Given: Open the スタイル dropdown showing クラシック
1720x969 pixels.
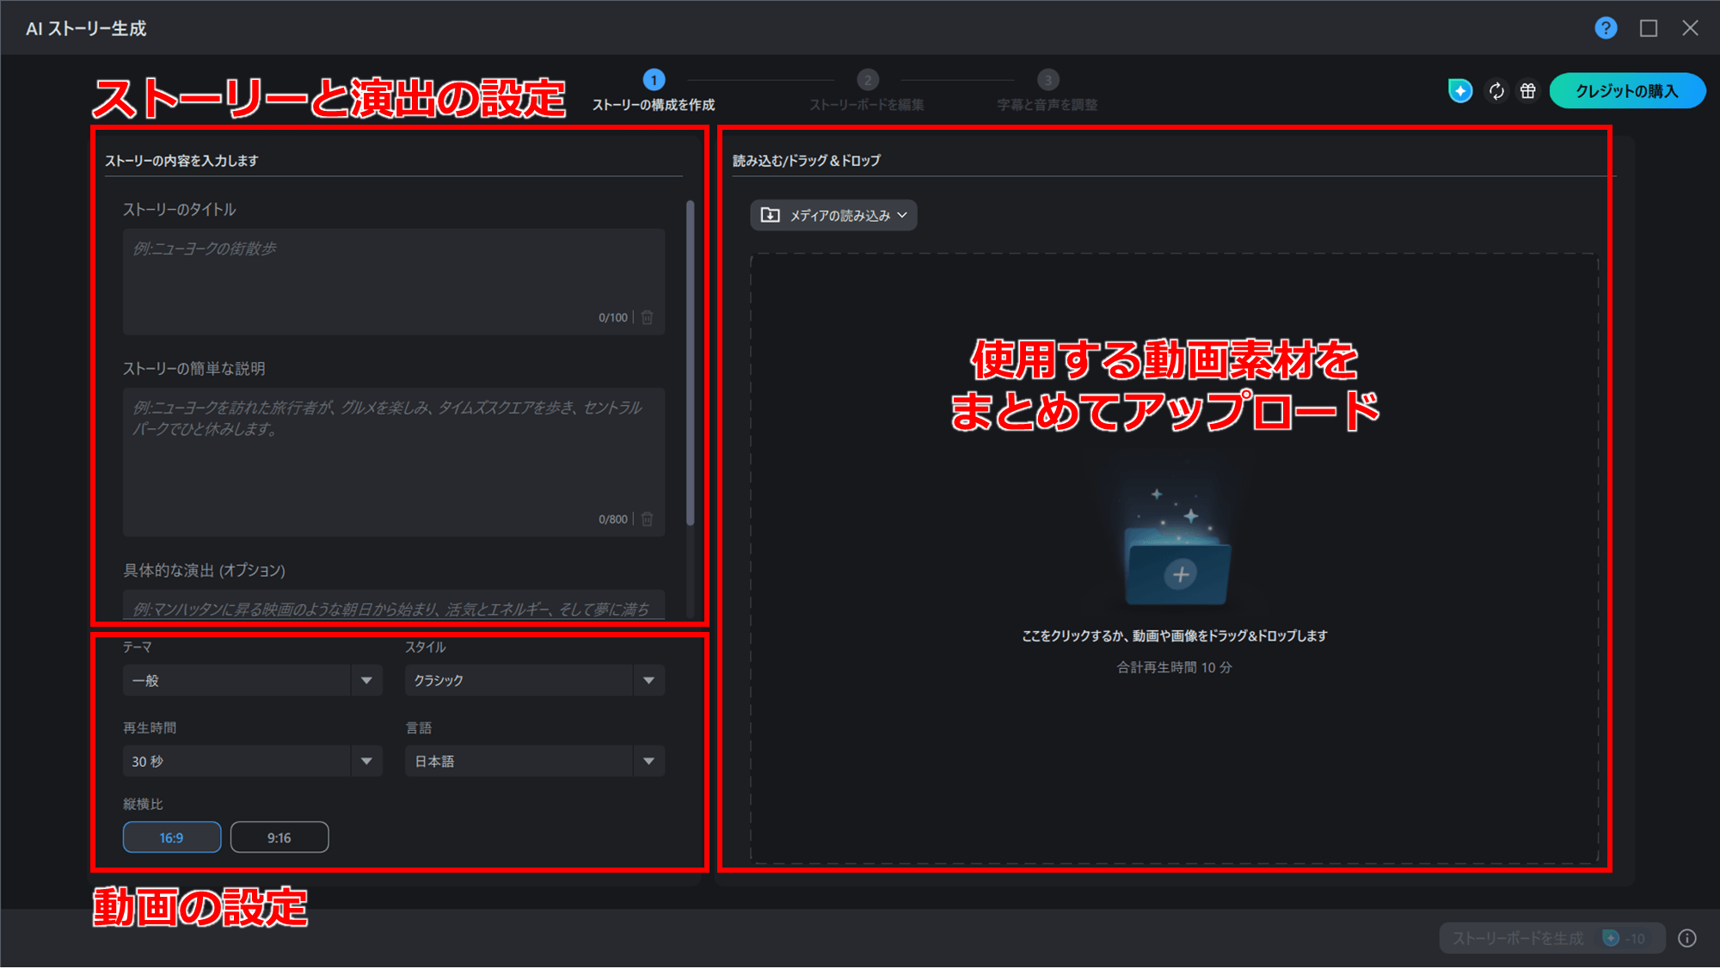Looking at the screenshot, I should pyautogui.click(x=534, y=680).
